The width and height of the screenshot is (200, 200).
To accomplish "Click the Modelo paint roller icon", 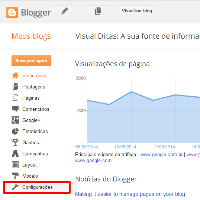I will 15,176.
